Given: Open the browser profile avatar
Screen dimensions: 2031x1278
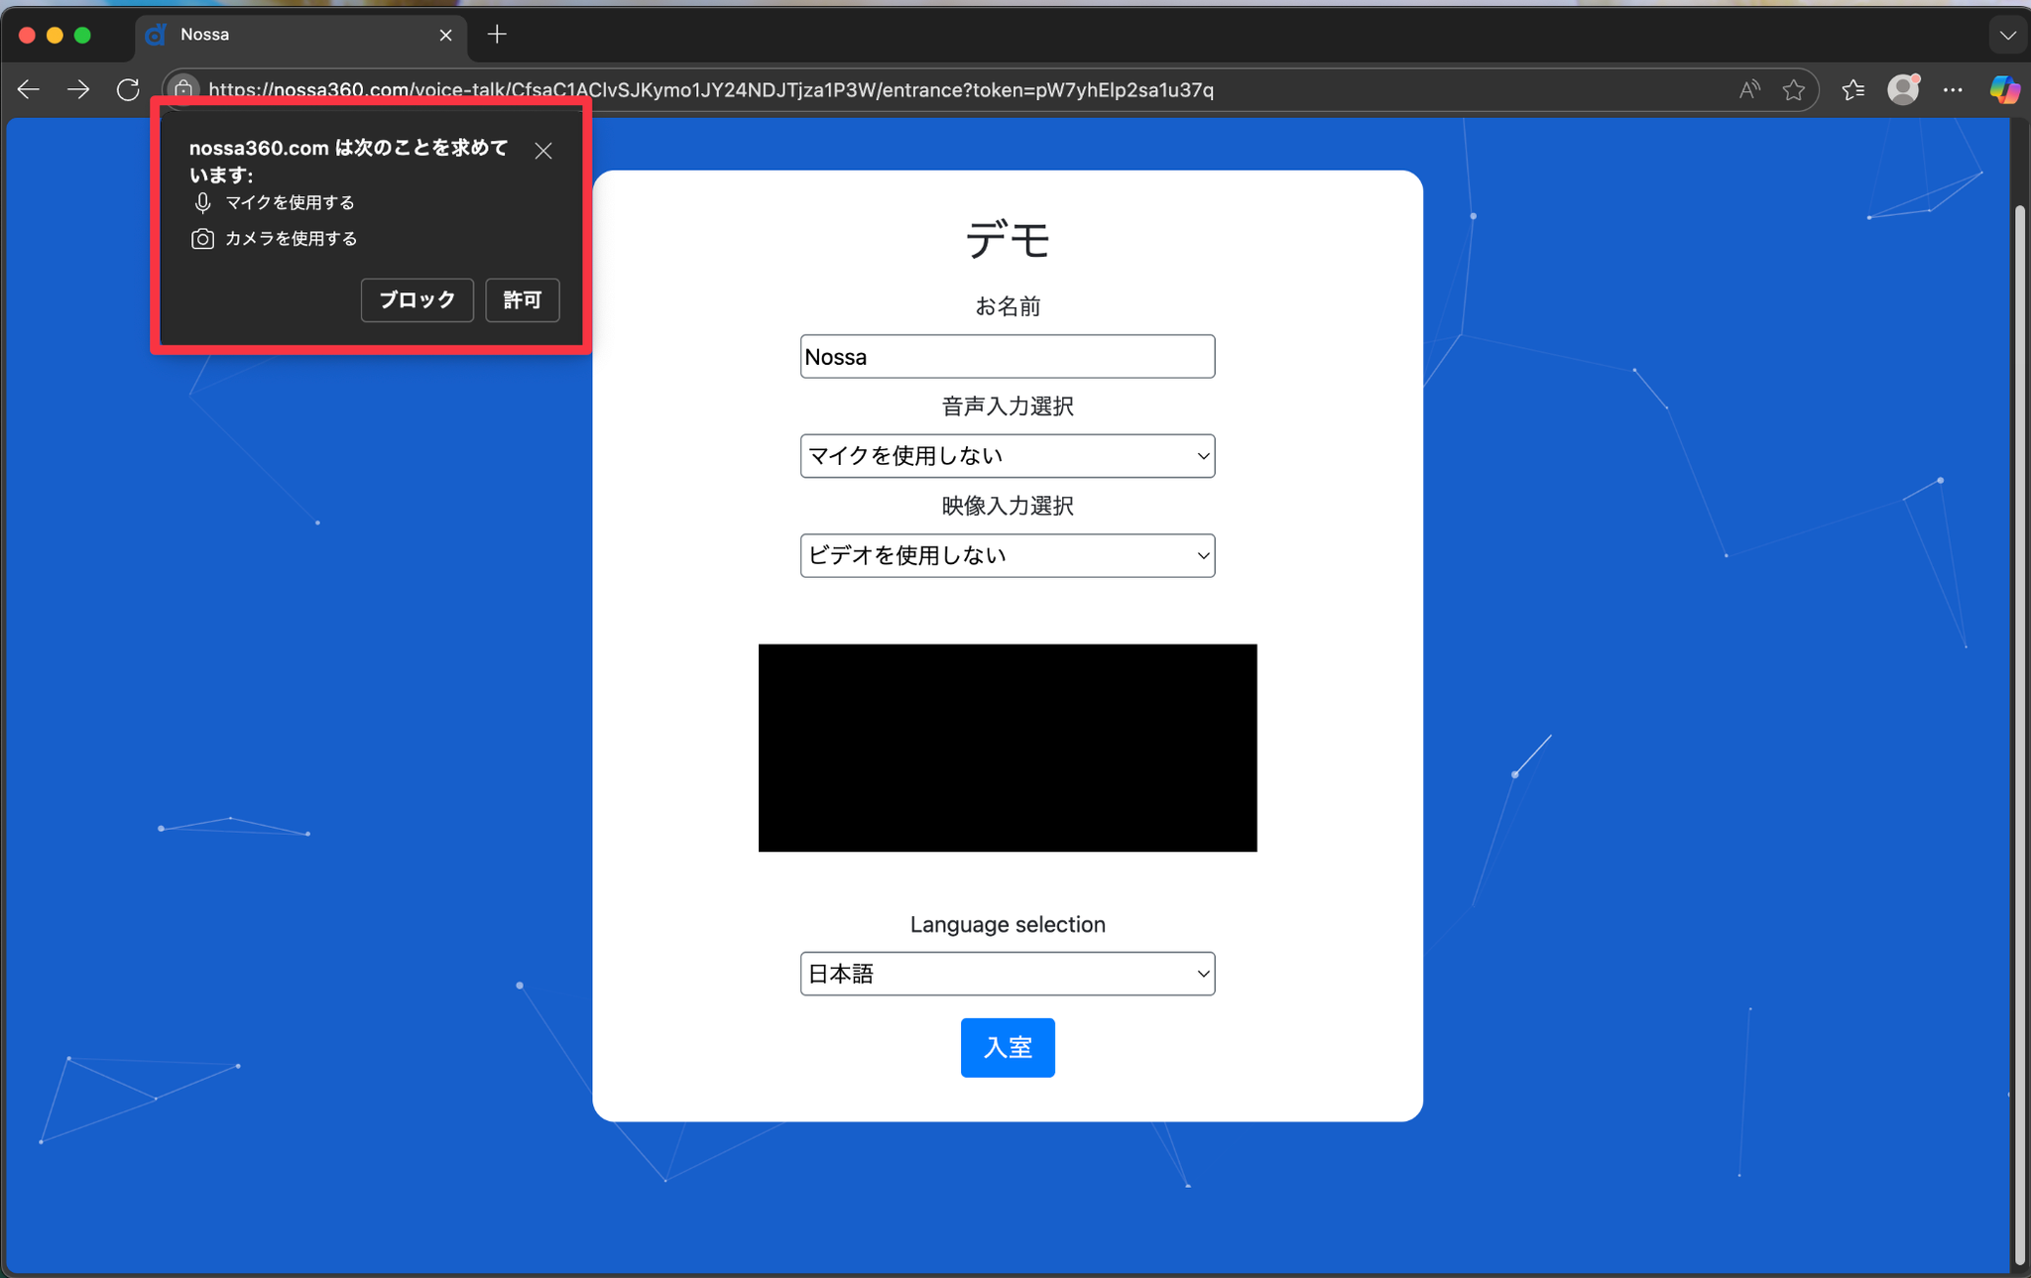Looking at the screenshot, I should (1903, 90).
